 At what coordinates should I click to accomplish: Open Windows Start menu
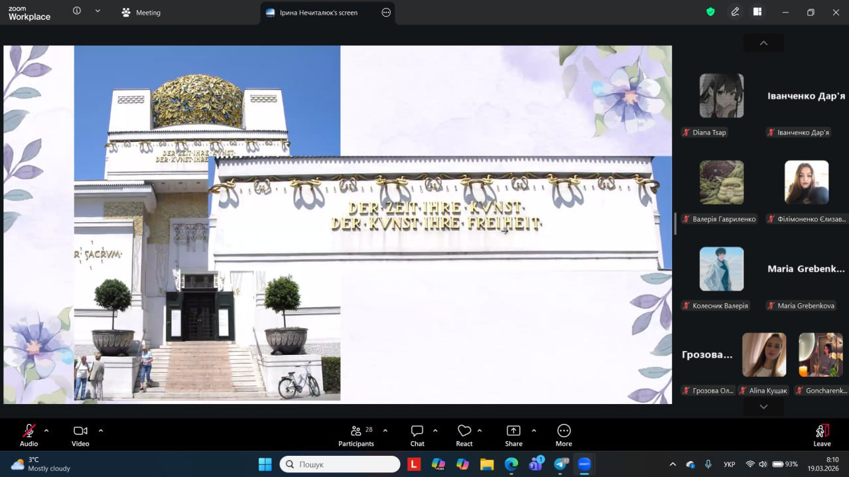click(x=265, y=464)
